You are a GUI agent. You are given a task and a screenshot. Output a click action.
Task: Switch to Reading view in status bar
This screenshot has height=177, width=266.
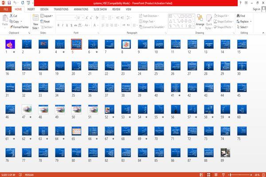point(216,175)
